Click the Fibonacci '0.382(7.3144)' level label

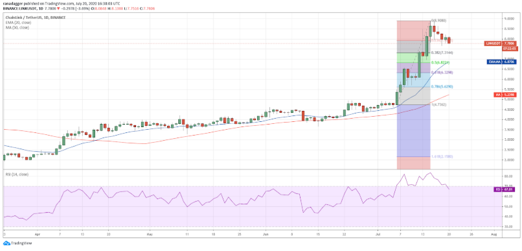(442, 53)
